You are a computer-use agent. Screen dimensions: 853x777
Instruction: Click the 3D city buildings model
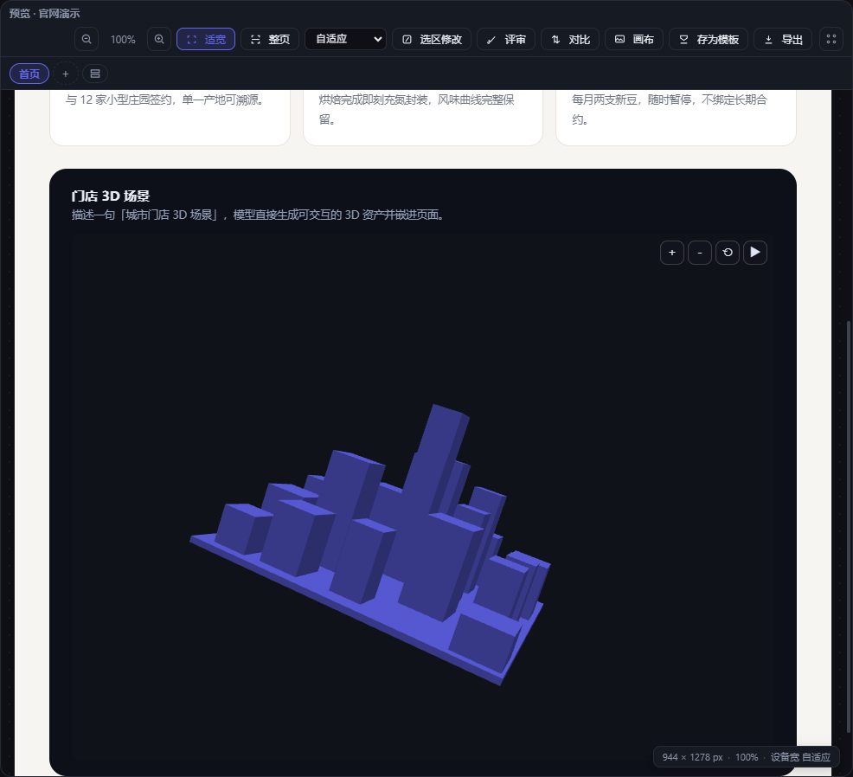pos(370,544)
